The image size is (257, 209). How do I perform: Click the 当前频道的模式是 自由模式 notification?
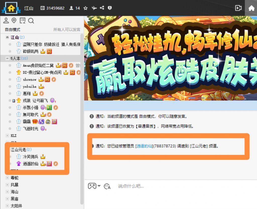138,116
